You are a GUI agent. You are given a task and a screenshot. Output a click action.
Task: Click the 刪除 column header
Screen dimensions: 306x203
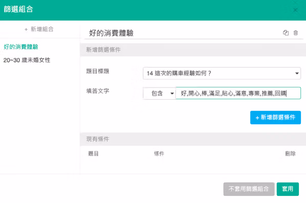click(x=290, y=153)
